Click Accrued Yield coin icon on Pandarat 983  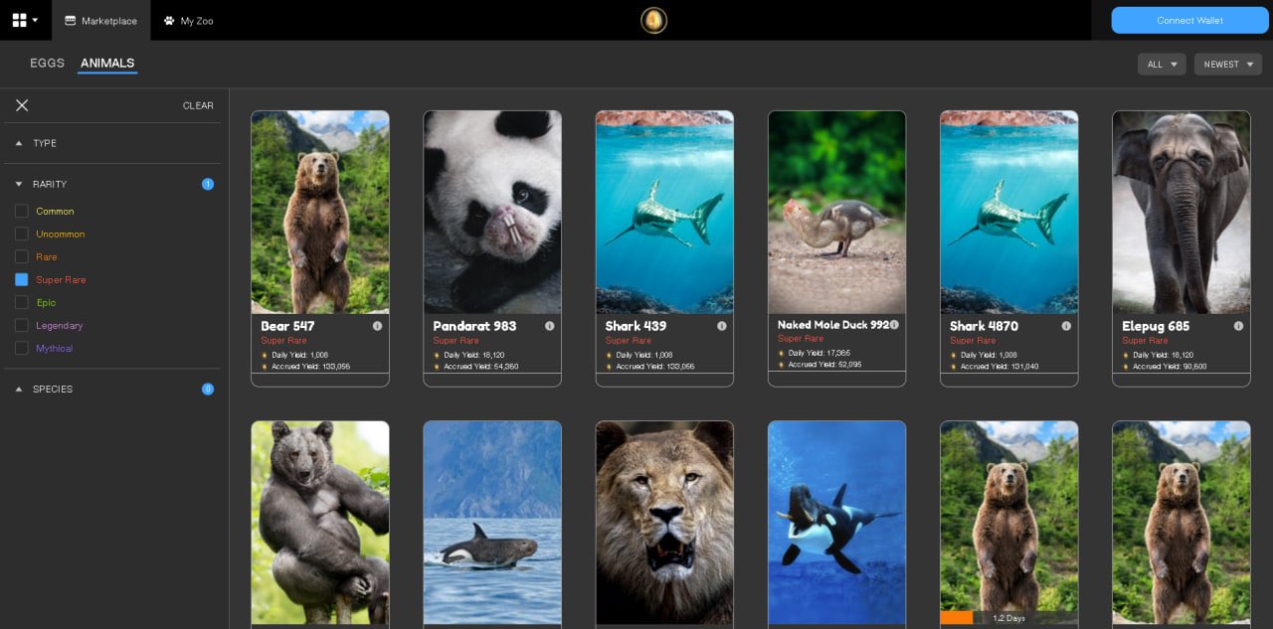coord(437,367)
